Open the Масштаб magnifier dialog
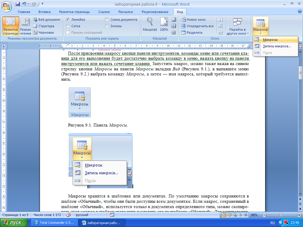 tap(150, 24)
